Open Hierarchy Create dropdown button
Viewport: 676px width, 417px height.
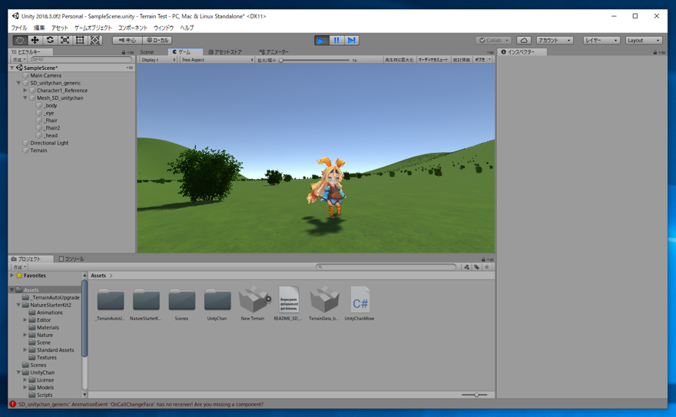point(19,59)
